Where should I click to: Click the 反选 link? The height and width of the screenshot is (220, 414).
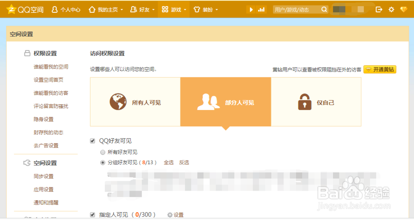(x=184, y=163)
